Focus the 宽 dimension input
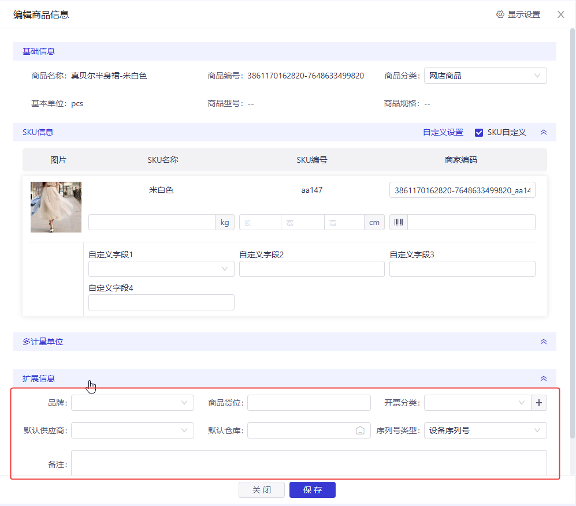 tap(303, 222)
